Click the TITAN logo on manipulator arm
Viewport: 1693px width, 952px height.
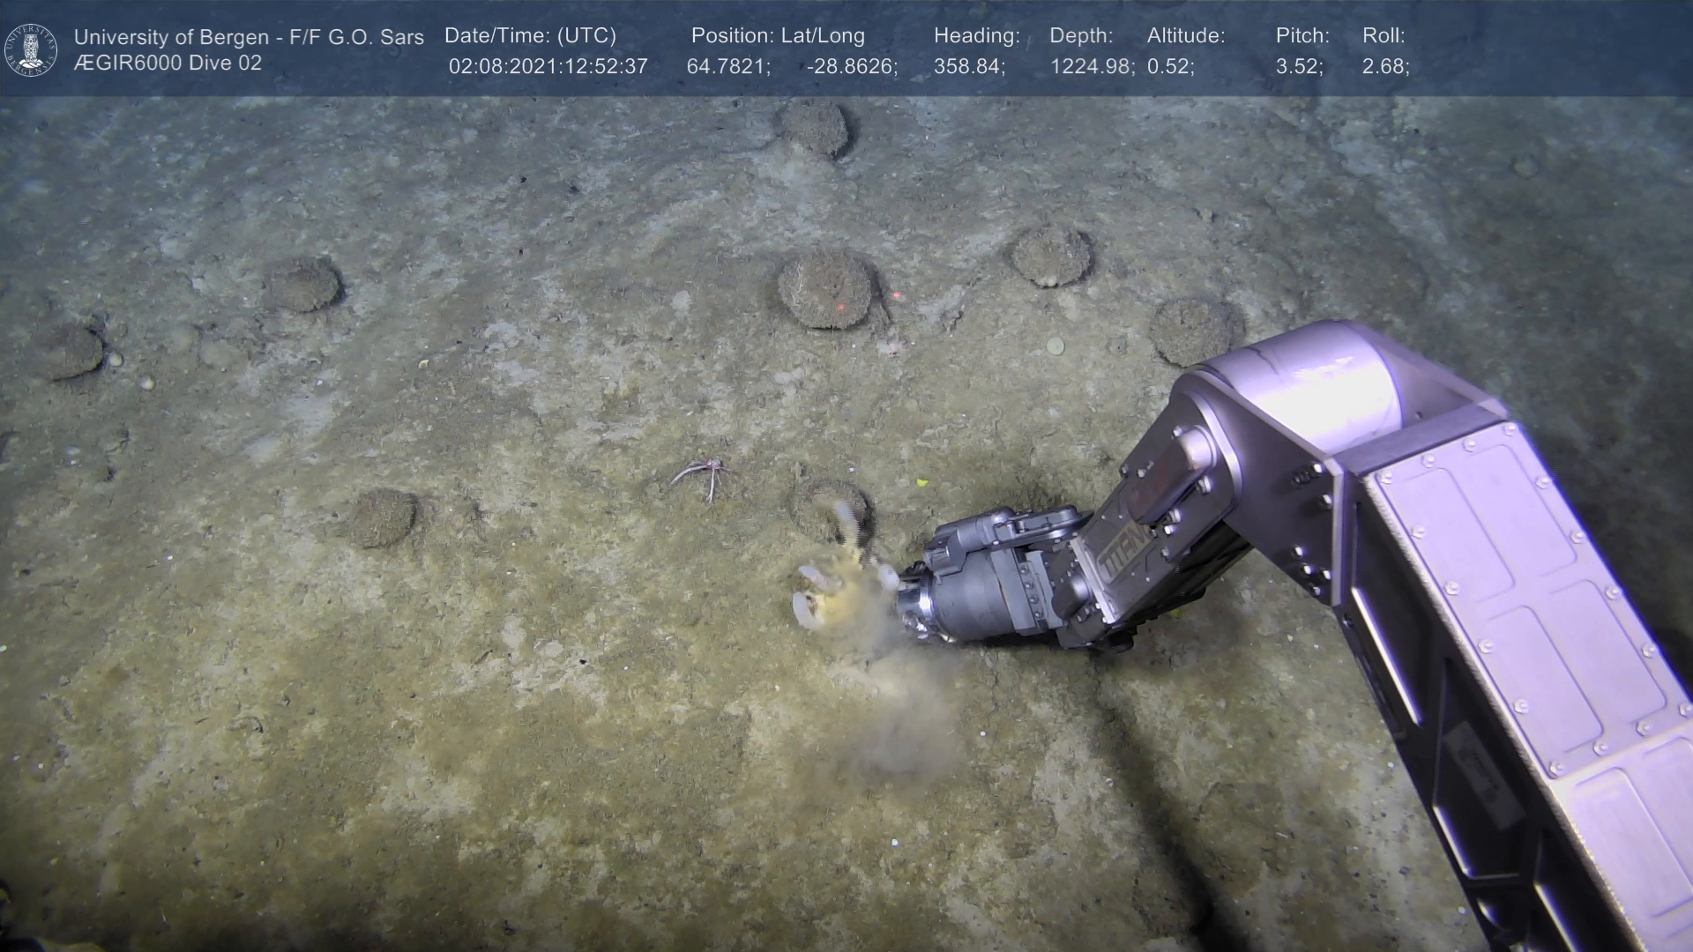1124,548
